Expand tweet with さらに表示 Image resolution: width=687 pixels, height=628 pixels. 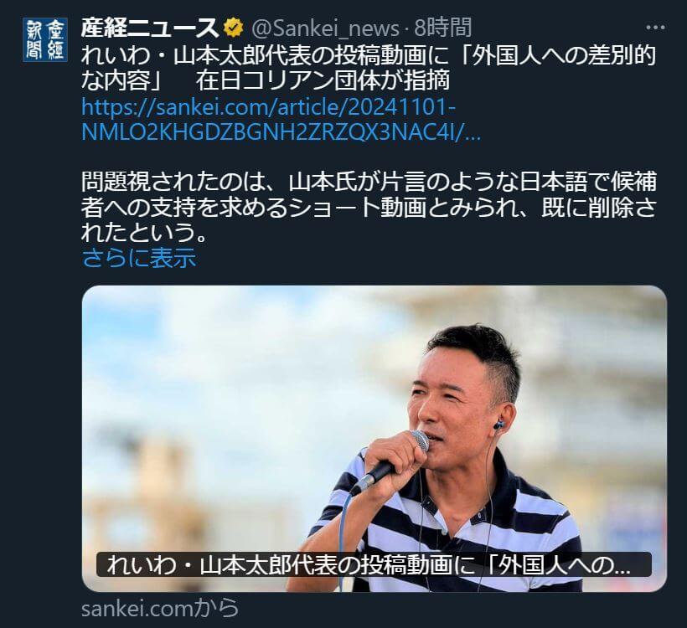click(138, 258)
